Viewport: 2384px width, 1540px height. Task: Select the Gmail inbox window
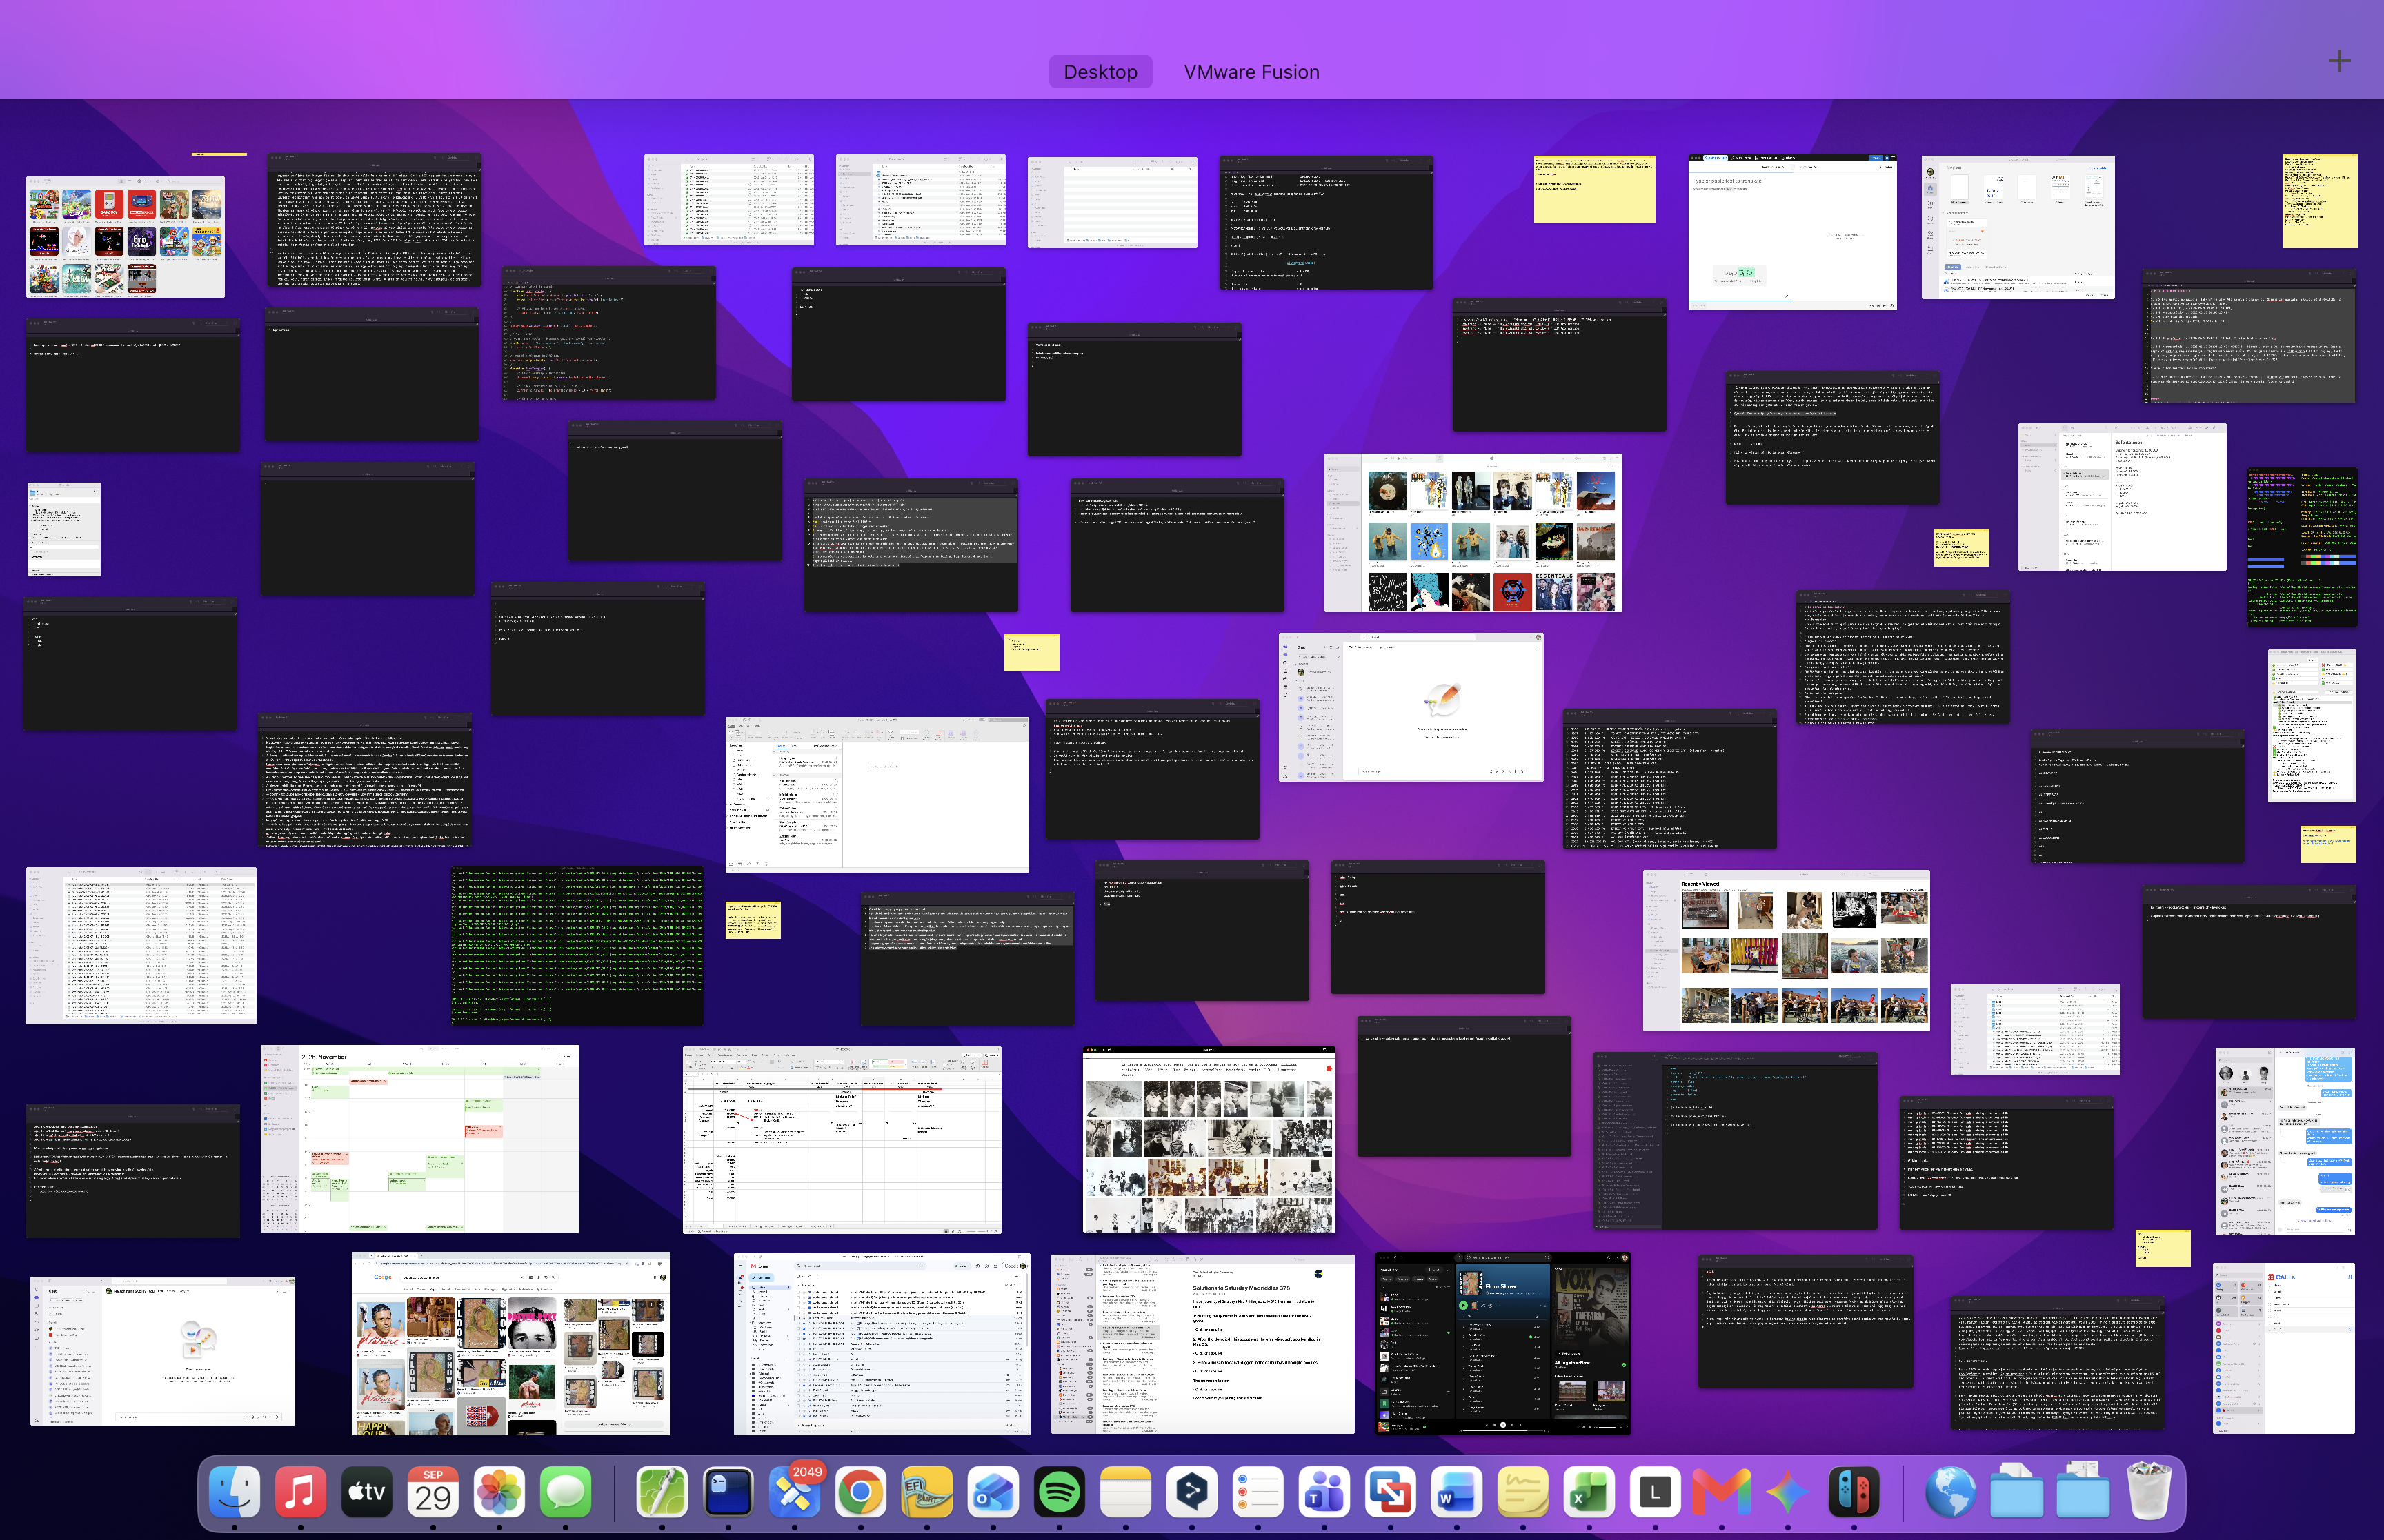pyautogui.click(x=882, y=1343)
